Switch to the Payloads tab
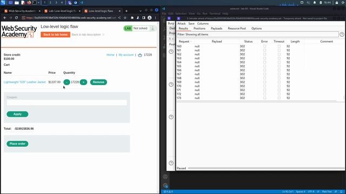This screenshot has width=346, height=194. pyautogui.click(x=216, y=29)
